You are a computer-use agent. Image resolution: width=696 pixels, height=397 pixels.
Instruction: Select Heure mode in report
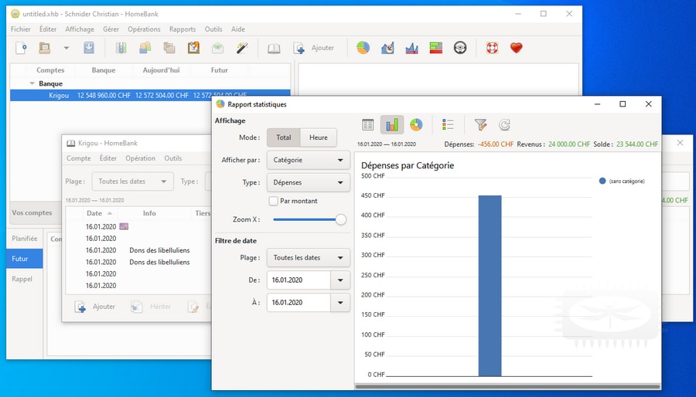pyautogui.click(x=319, y=137)
